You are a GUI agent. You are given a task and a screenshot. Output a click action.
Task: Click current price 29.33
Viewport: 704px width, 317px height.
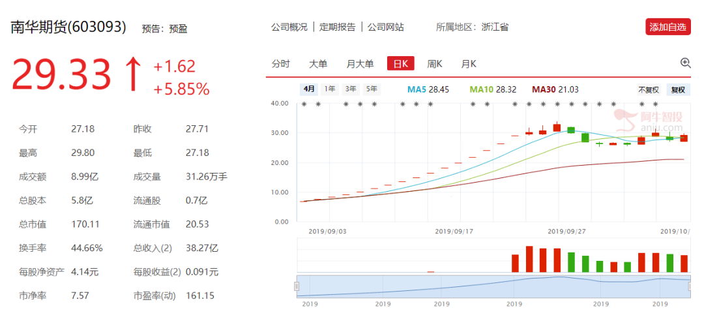click(61, 74)
